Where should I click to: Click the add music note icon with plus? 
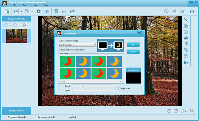coord(169,110)
